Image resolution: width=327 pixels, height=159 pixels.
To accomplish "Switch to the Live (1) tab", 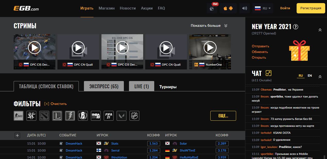I will (142, 86).
